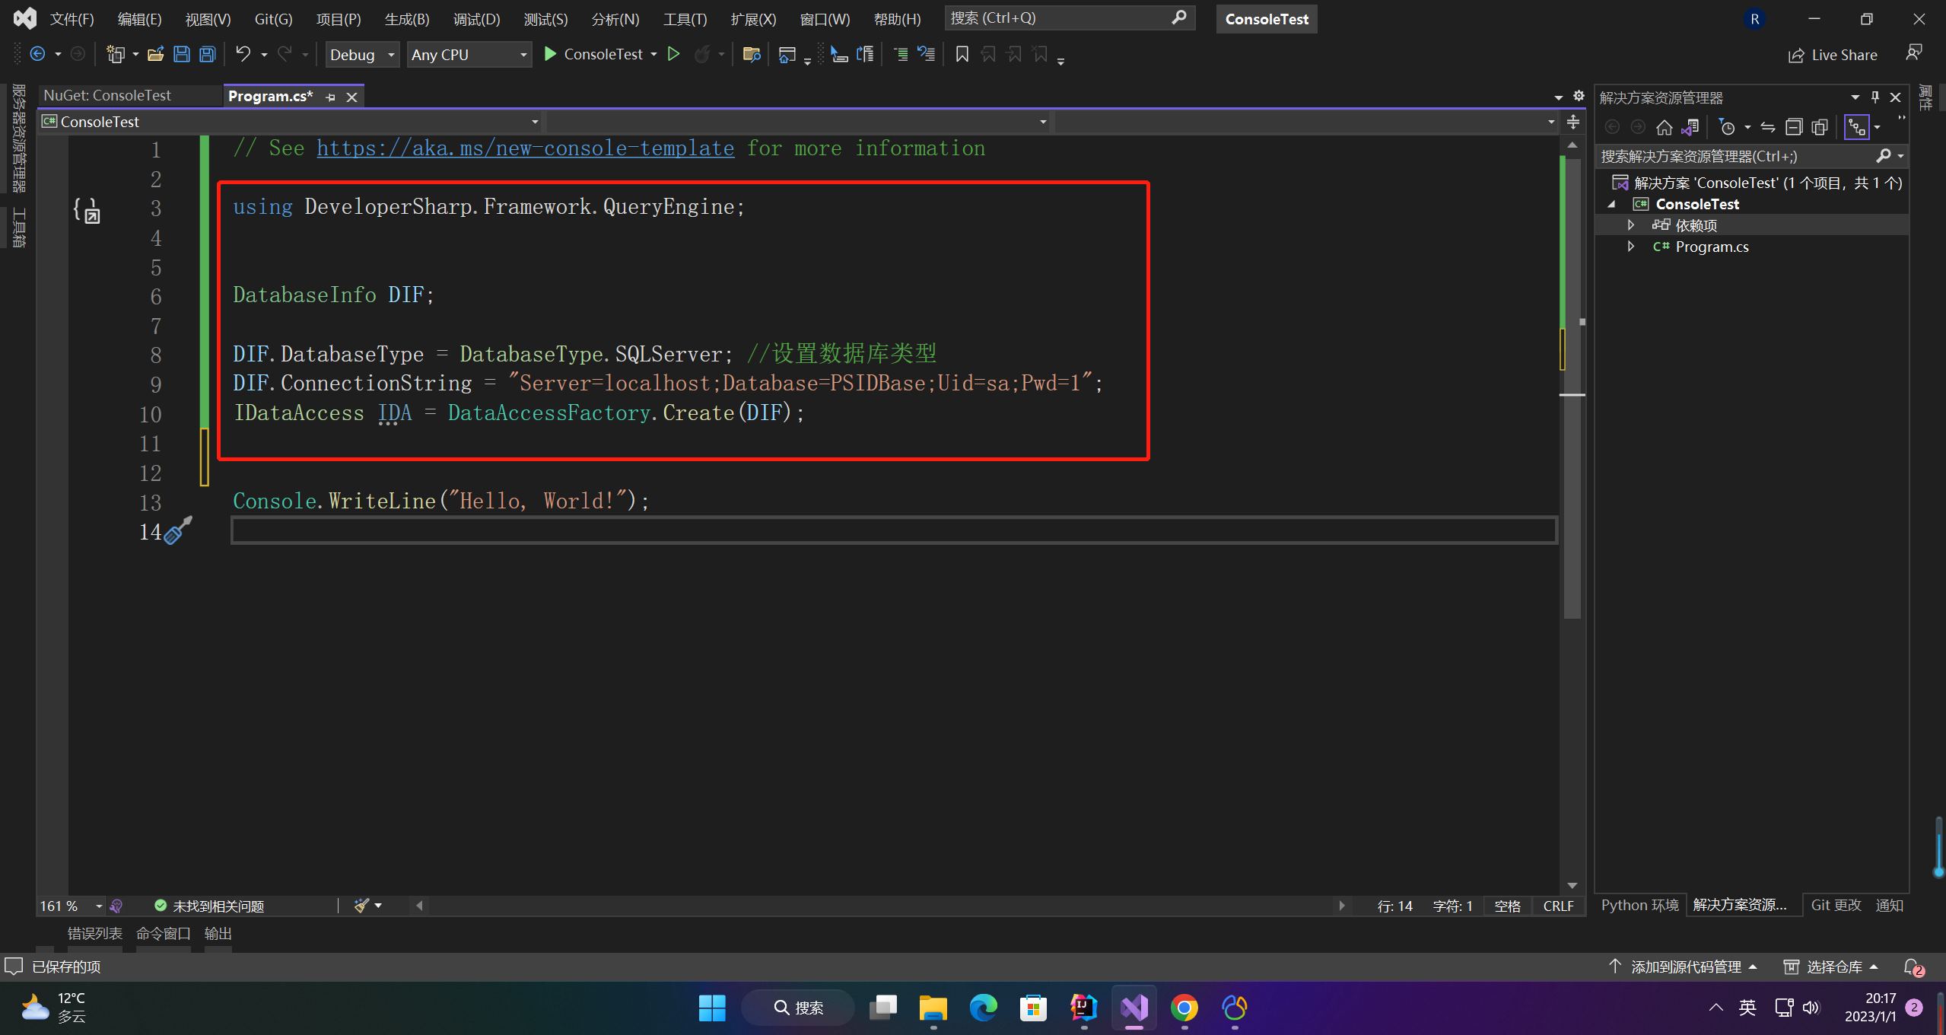
Task: Open the feedback icon near Live Share
Action: point(1914,53)
